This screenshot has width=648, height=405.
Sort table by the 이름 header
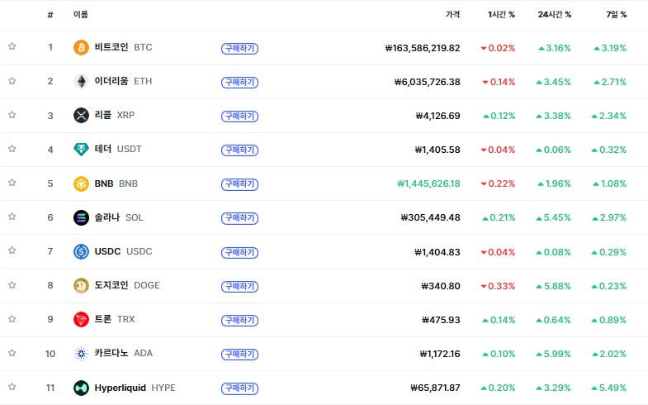tap(80, 15)
